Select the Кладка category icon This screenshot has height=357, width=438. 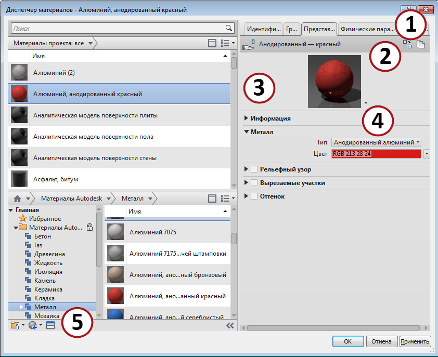28,298
